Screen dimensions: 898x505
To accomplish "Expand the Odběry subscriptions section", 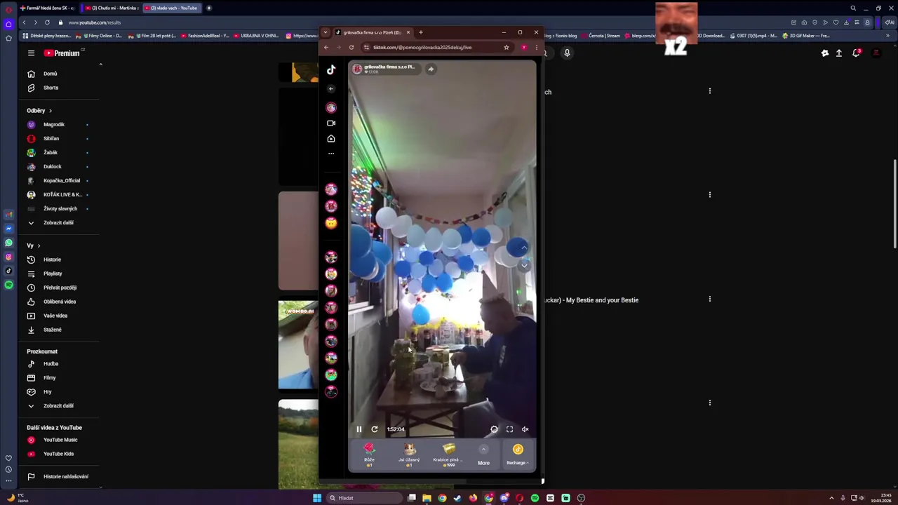I will coord(39,111).
